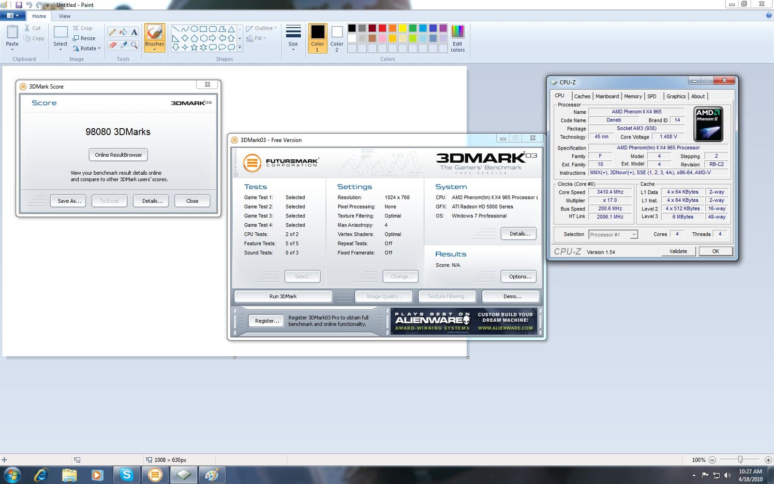This screenshot has height=484, width=774.
Task: Click the Windows Start orb
Action: coord(12,475)
